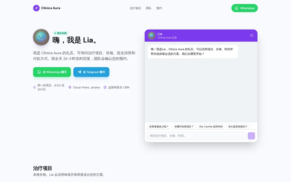This screenshot has width=291, height=182.
Task: Open the 在 Telegram 聊天 button
Action: pyautogui.click(x=91, y=72)
